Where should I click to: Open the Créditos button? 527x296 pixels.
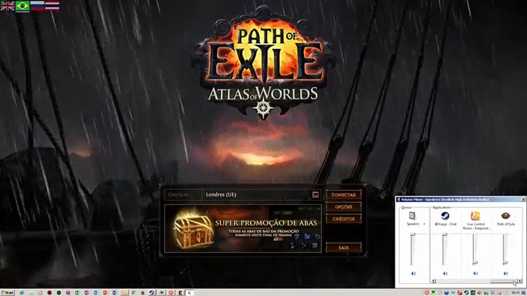(344, 219)
